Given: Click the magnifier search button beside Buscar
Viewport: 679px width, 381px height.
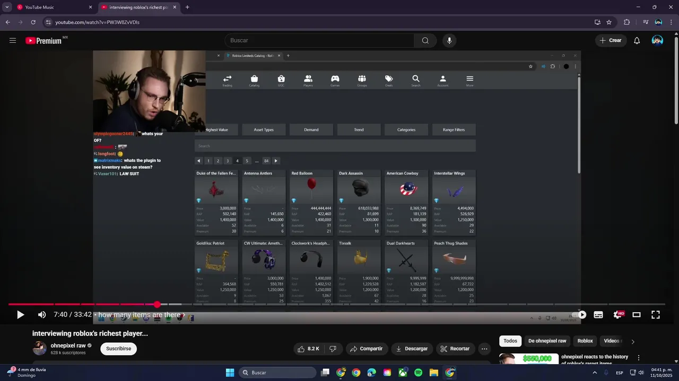Looking at the screenshot, I should pos(425,40).
